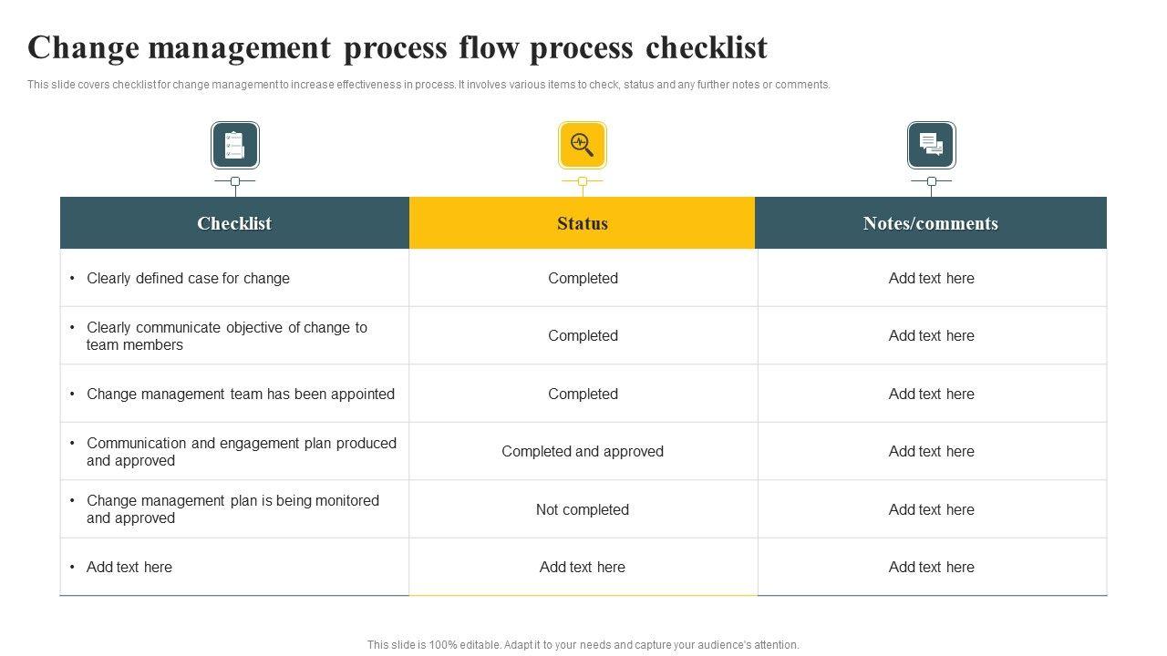This screenshot has width=1167, height=656.
Task: Select the yellow Status column header
Action: pos(583,223)
